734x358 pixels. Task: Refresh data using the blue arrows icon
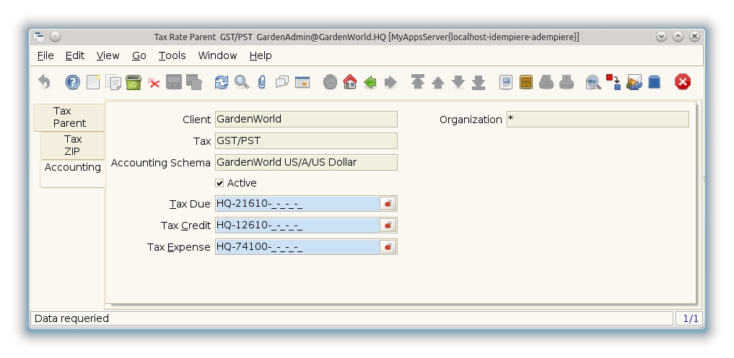[x=222, y=82]
